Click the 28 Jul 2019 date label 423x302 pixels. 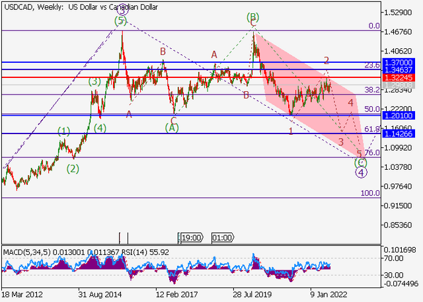tap(253, 295)
